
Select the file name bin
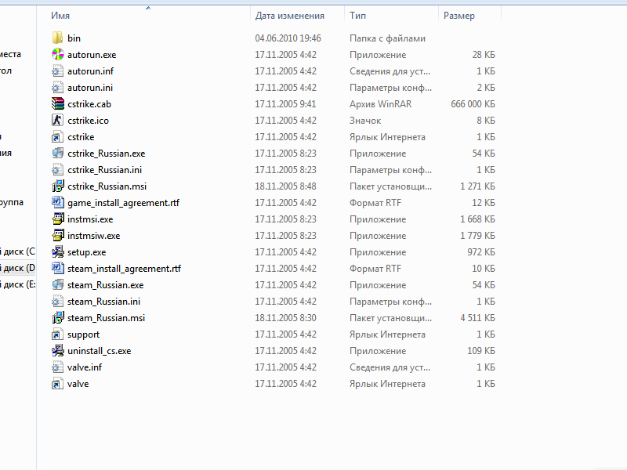point(74,38)
